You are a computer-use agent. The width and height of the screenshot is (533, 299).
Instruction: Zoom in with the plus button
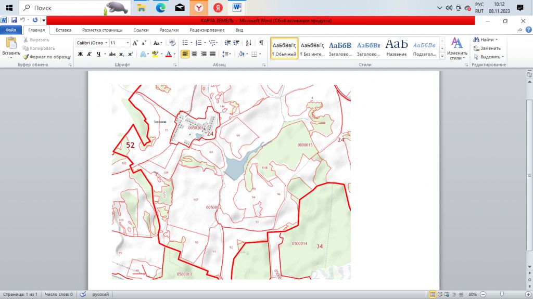tap(528, 294)
